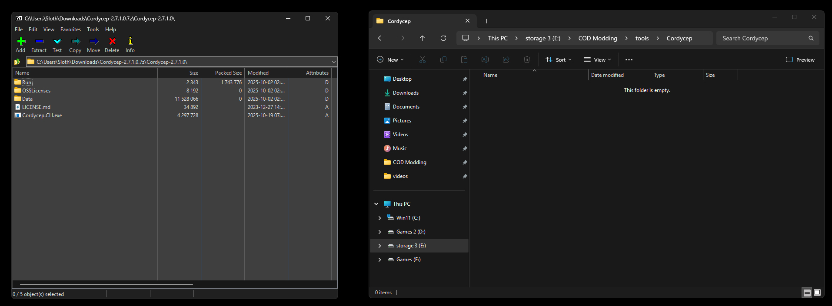Click the Extract icon in 7-Zip toolbar
The image size is (832, 306).
pyautogui.click(x=39, y=42)
